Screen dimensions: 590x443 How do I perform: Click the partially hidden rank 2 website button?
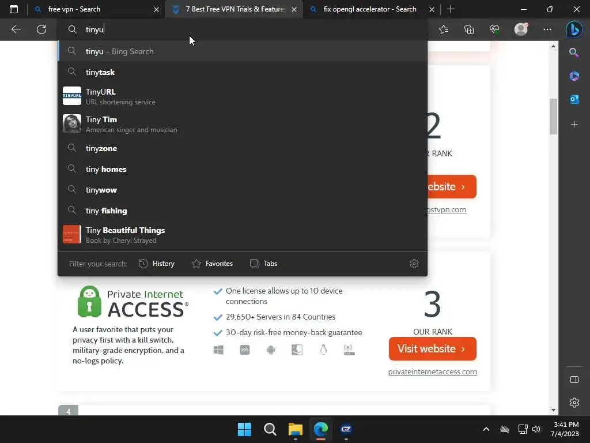452,186
